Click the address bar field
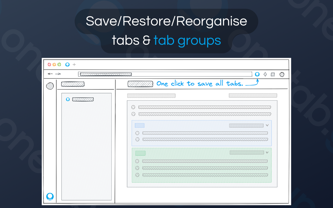Viewport: 333px width, 208px height. coord(165,74)
